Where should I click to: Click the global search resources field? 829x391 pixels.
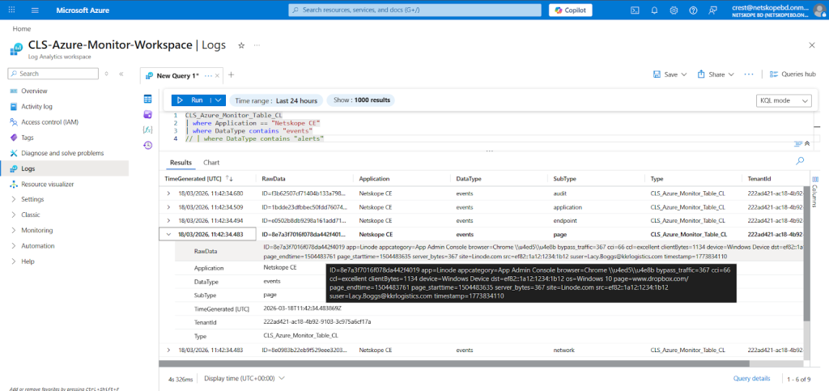(415, 10)
